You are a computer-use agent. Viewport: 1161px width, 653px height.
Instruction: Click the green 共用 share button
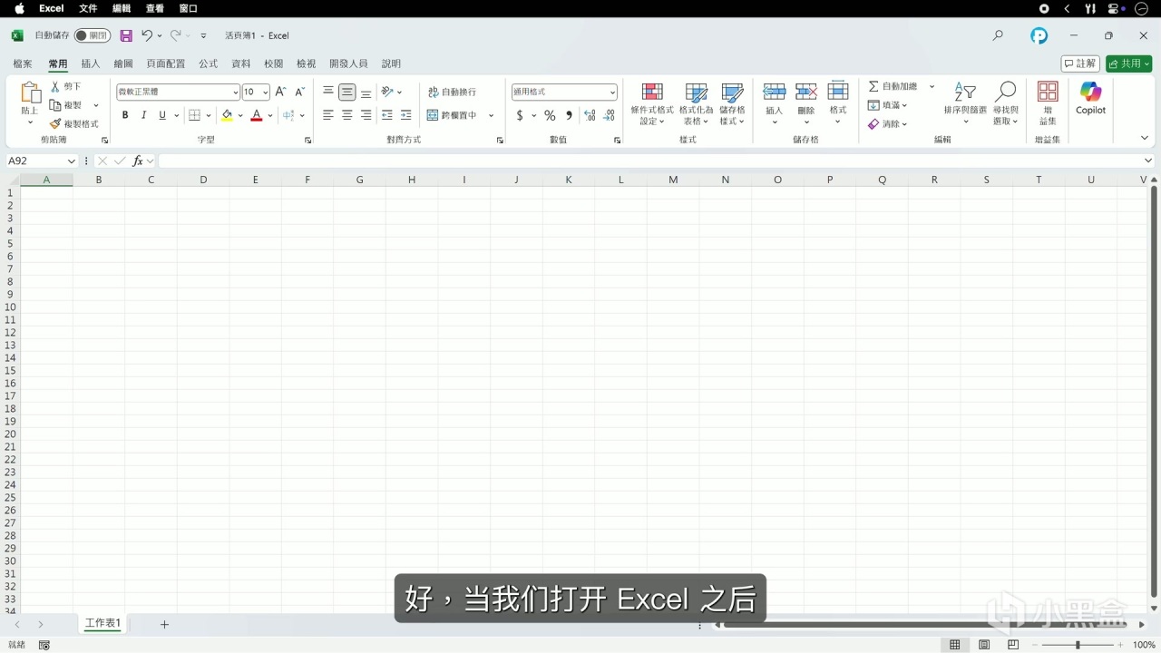pos(1128,63)
